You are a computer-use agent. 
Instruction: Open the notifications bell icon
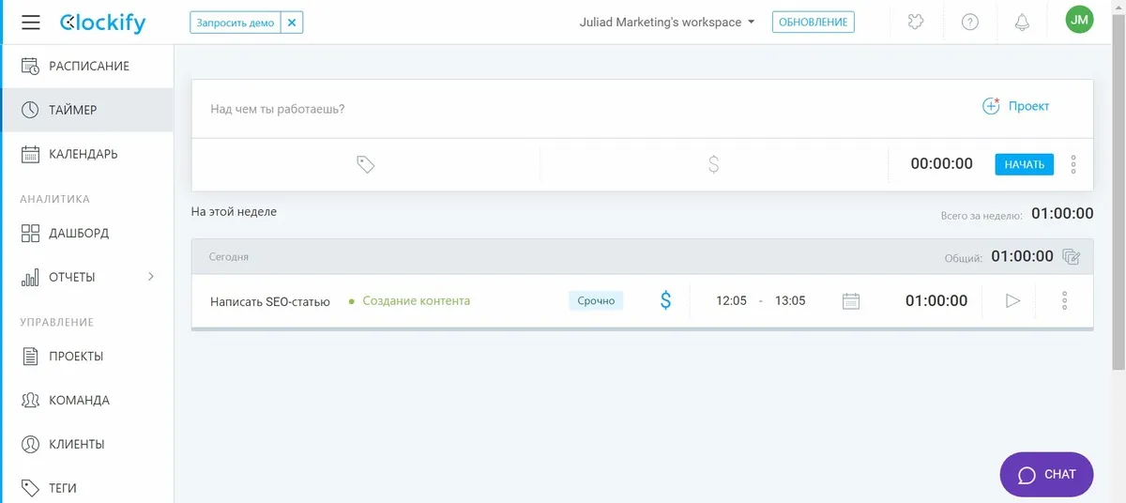1022,23
